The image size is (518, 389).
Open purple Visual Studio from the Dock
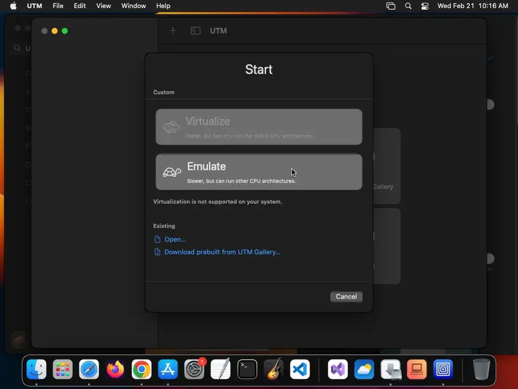(x=337, y=369)
